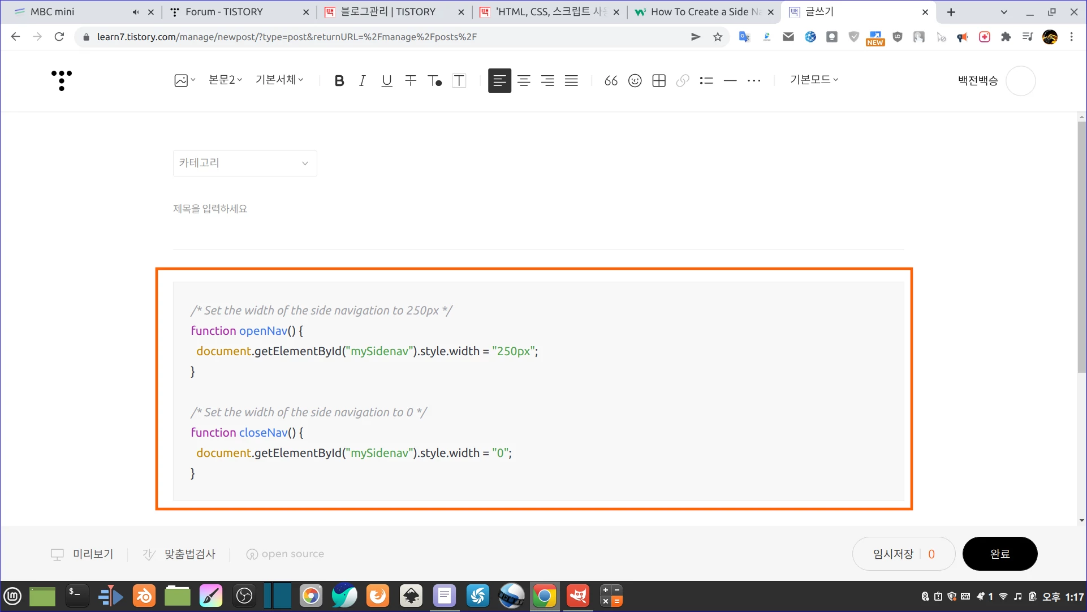Open more options ellipsis in toolbar
The width and height of the screenshot is (1087, 612).
(x=754, y=81)
